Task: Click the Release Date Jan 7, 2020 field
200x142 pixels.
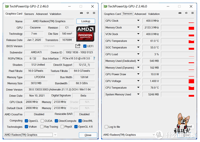Action: click(x=34, y=40)
